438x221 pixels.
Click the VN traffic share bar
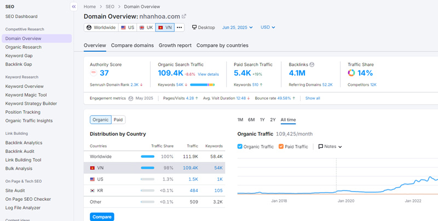point(147,168)
